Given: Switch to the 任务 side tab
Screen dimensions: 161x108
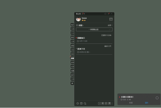Looking at the screenshot, I should 72,67.
